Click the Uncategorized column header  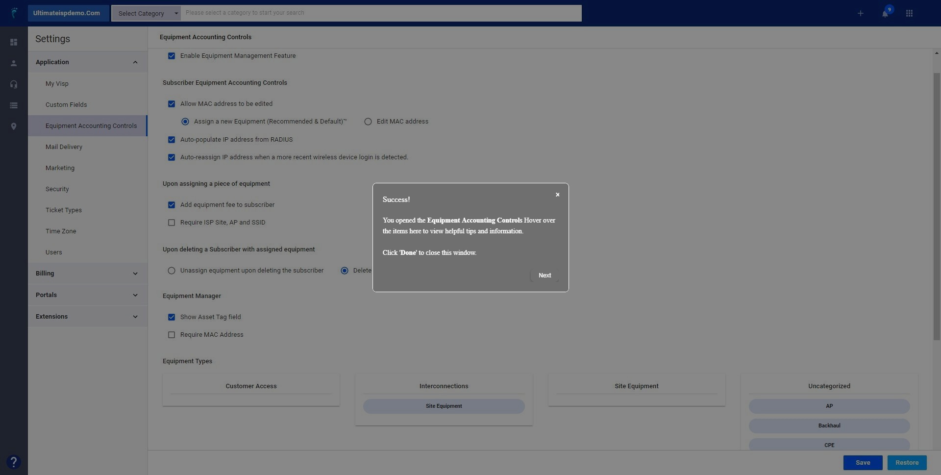pos(829,386)
